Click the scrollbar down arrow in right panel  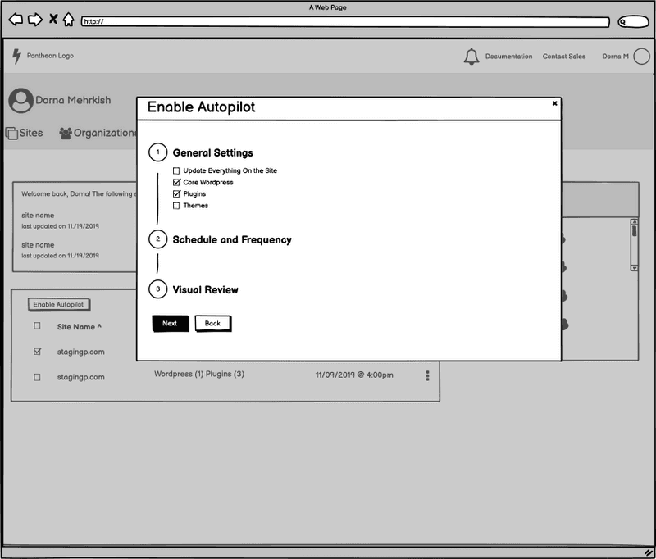coord(634,268)
